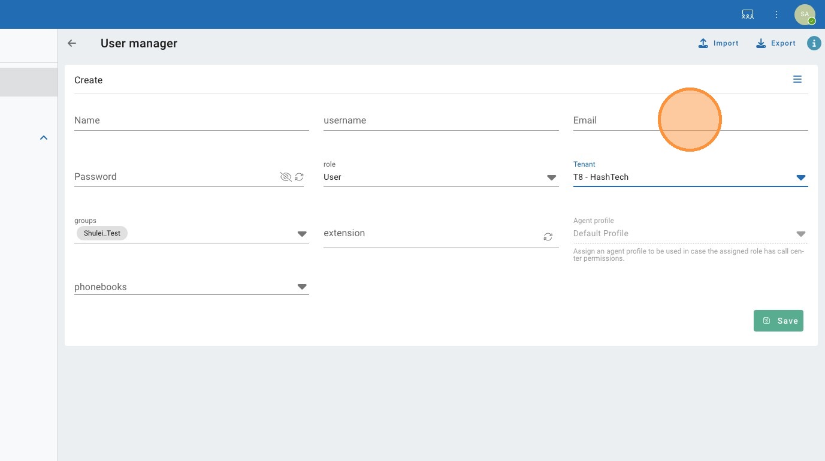Image resolution: width=825 pixels, height=461 pixels.
Task: Click the presentation screen icon in header
Action: tap(747, 14)
